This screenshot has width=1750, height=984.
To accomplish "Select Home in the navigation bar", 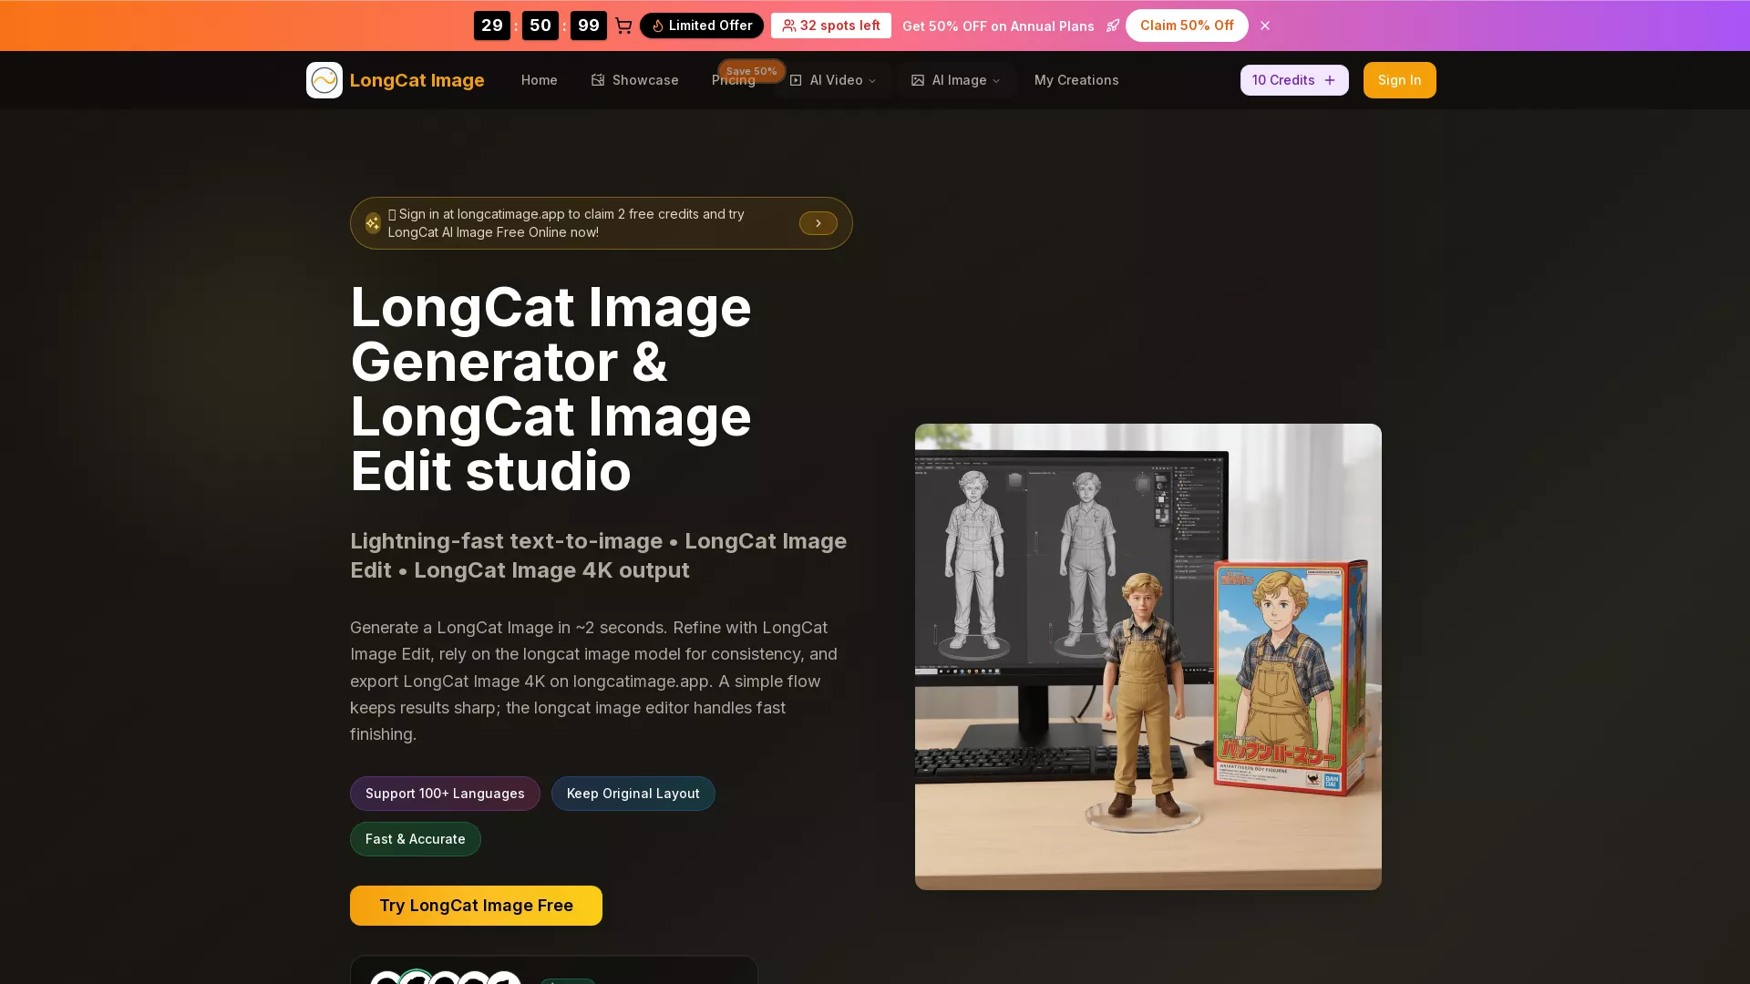I will point(539,80).
